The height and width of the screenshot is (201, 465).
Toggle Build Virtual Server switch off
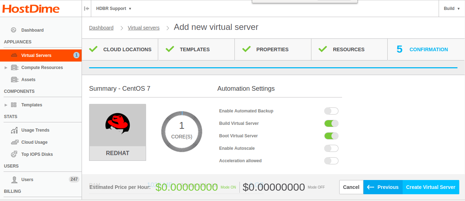tap(331, 123)
